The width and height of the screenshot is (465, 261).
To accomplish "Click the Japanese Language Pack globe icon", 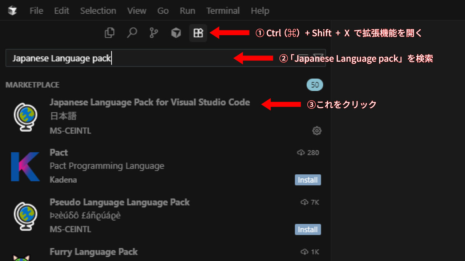I will [25, 116].
